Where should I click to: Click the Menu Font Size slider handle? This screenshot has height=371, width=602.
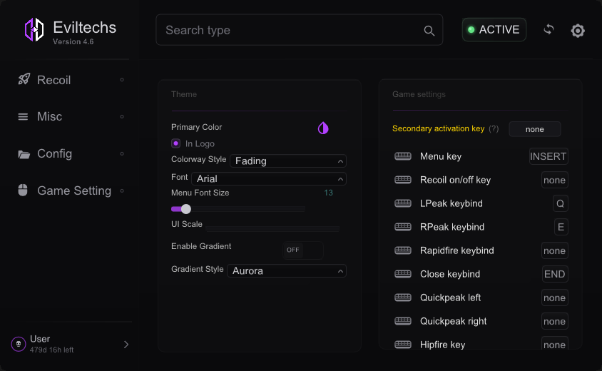click(x=186, y=209)
